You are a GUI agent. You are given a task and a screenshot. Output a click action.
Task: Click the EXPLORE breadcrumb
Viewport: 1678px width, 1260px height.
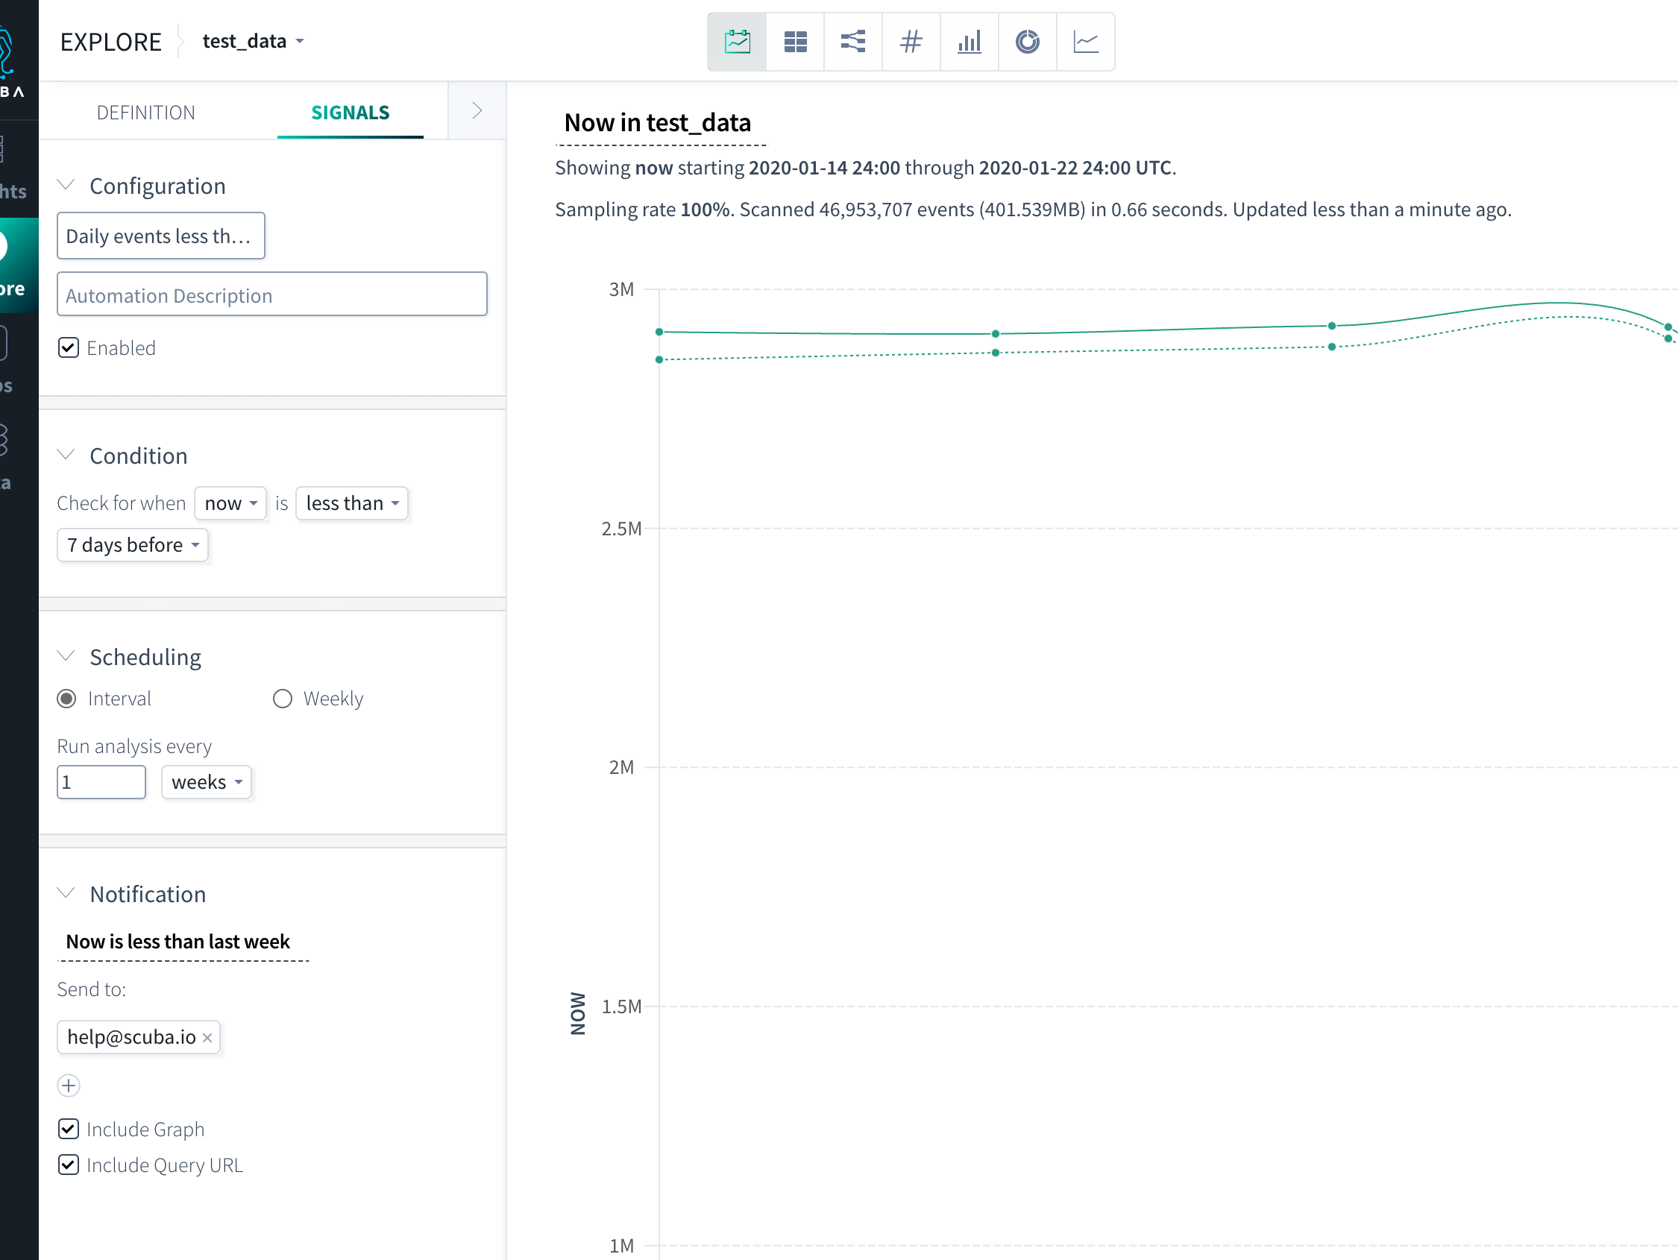(111, 42)
